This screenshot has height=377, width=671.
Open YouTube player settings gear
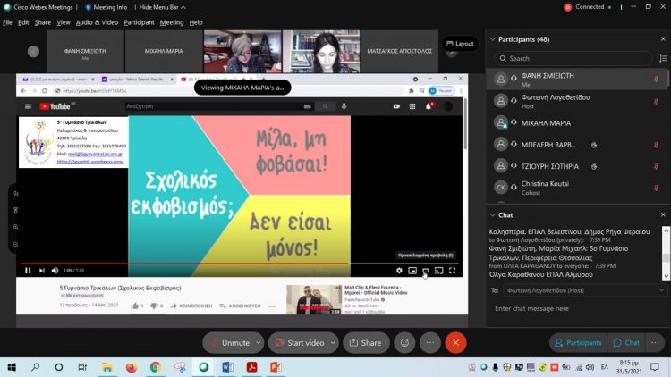coord(399,271)
